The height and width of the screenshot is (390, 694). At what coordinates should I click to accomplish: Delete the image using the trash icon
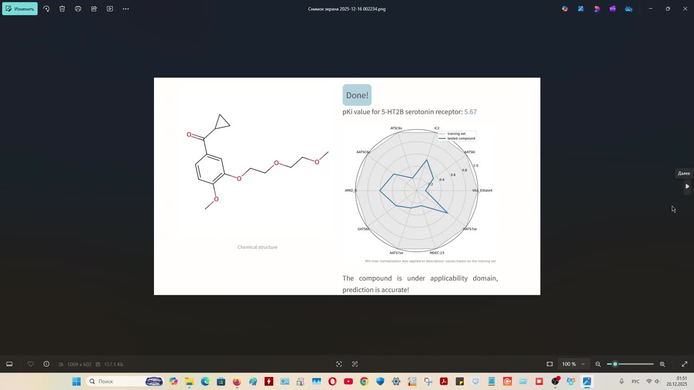62,9
